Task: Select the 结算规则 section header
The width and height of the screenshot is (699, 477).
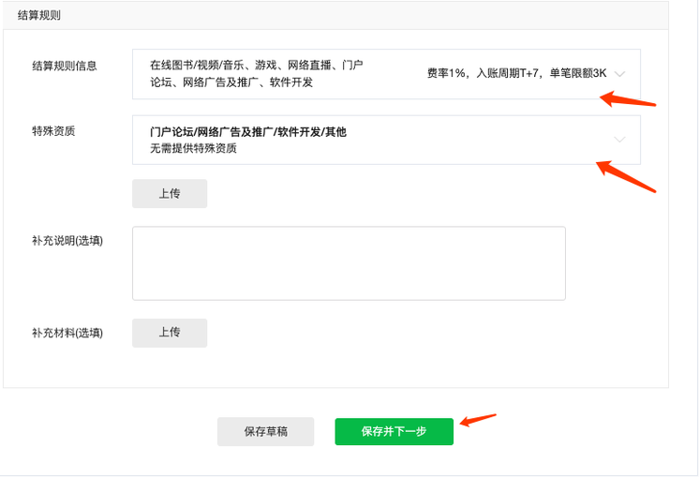Action: point(39,15)
